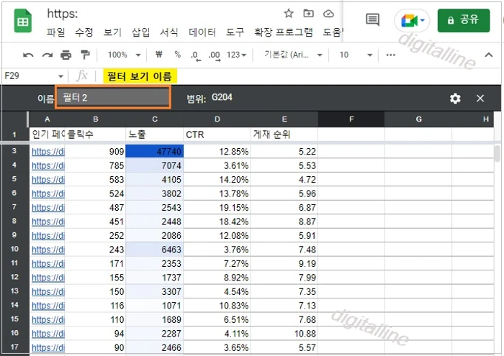
Task: Select the paint format tool
Action: coord(85,55)
